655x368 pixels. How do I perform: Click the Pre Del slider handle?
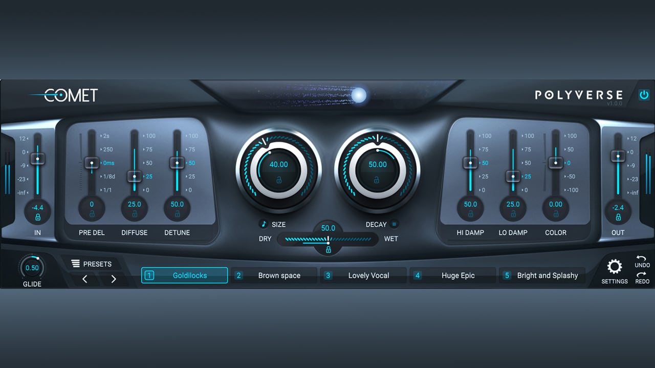(x=92, y=163)
